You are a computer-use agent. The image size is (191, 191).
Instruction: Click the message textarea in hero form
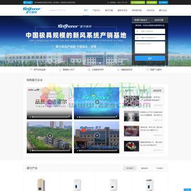coord(150,47)
